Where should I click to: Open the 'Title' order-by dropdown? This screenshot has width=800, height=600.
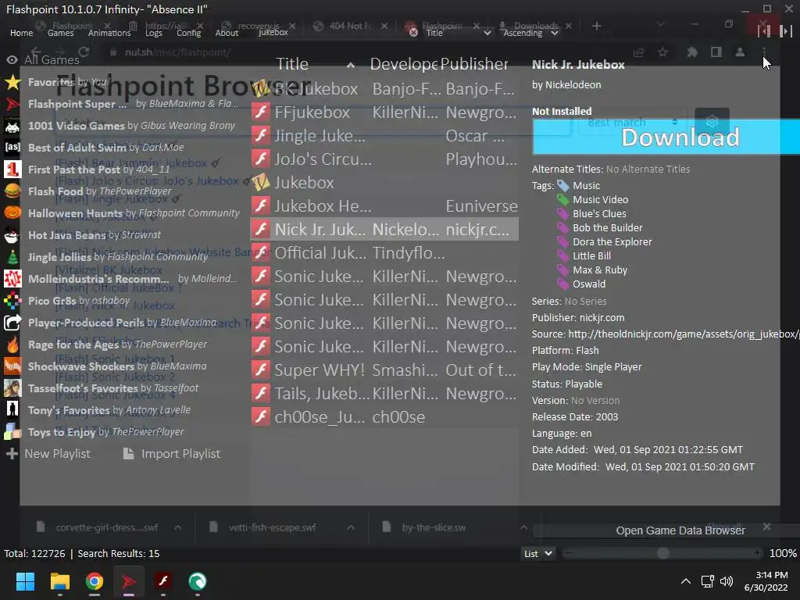point(458,33)
